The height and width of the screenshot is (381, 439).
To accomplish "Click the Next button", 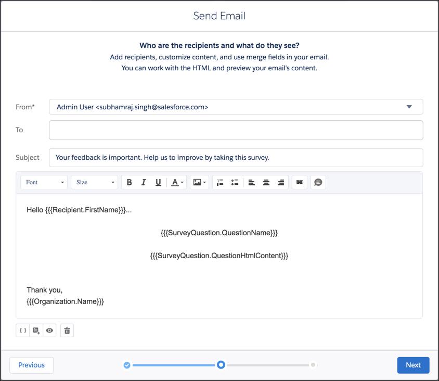I will [x=413, y=365].
